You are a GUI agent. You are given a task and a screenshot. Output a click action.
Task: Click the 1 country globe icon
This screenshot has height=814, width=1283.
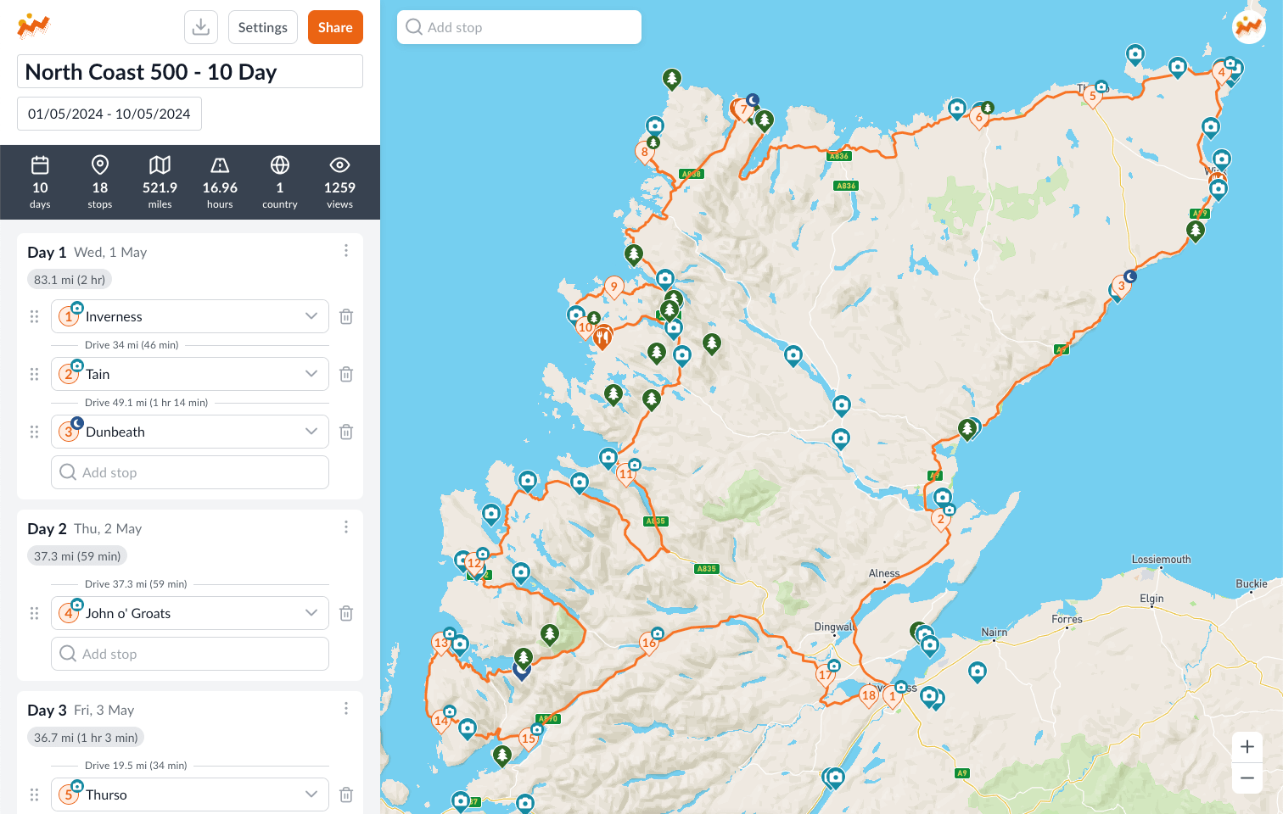coord(280,164)
